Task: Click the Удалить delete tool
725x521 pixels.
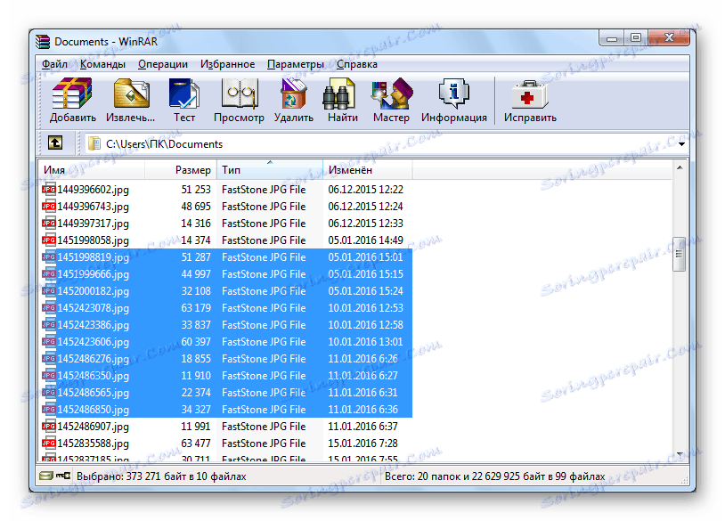Action: tap(294, 101)
